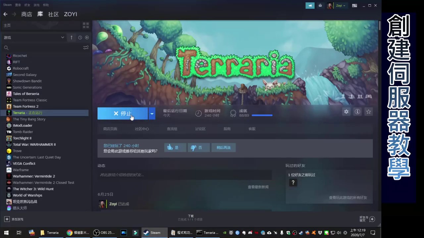Select Team Fortress 2 in the library

coord(26,106)
